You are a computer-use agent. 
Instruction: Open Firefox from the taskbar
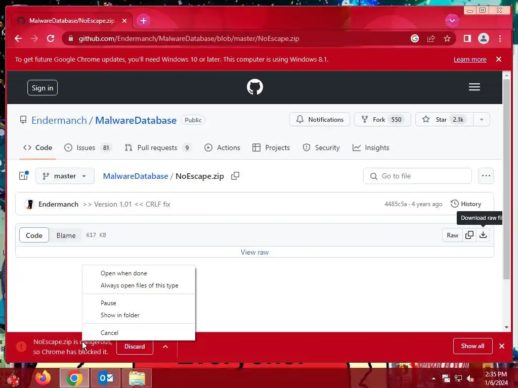click(43, 378)
